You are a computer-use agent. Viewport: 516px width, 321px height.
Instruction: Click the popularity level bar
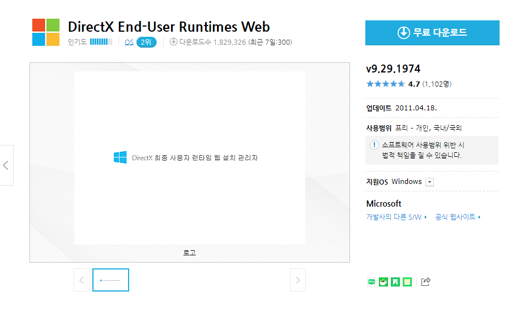click(x=101, y=42)
